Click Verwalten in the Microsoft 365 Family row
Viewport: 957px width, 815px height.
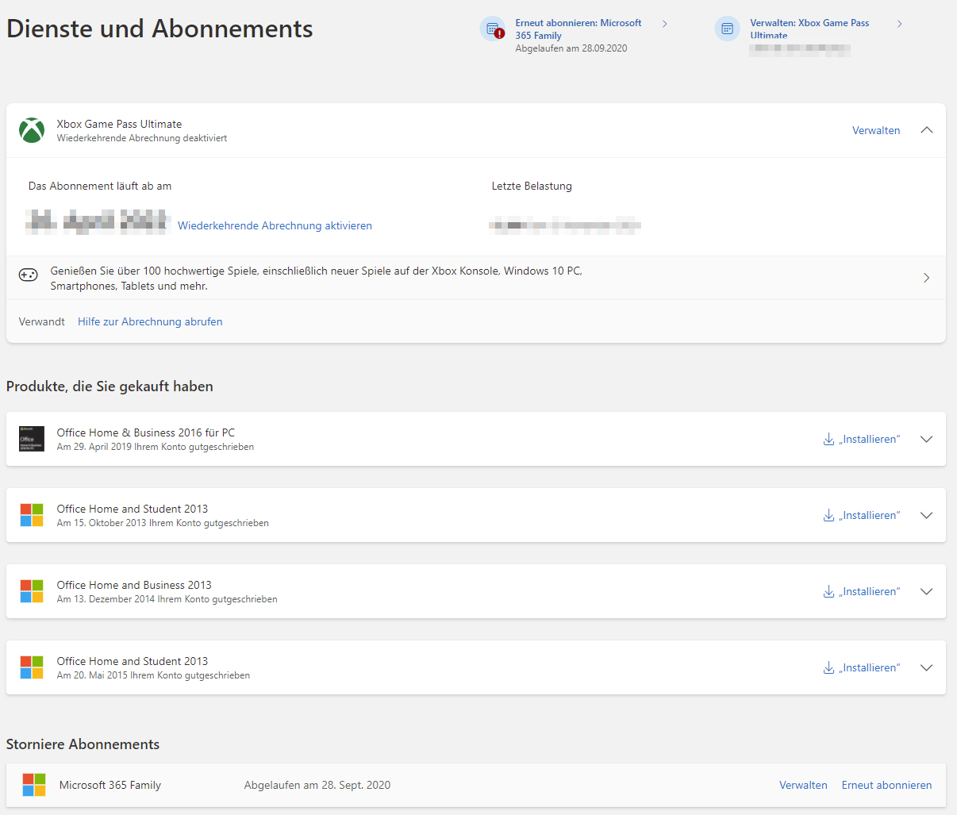(803, 785)
